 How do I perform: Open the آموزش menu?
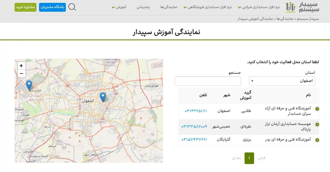[119, 7]
